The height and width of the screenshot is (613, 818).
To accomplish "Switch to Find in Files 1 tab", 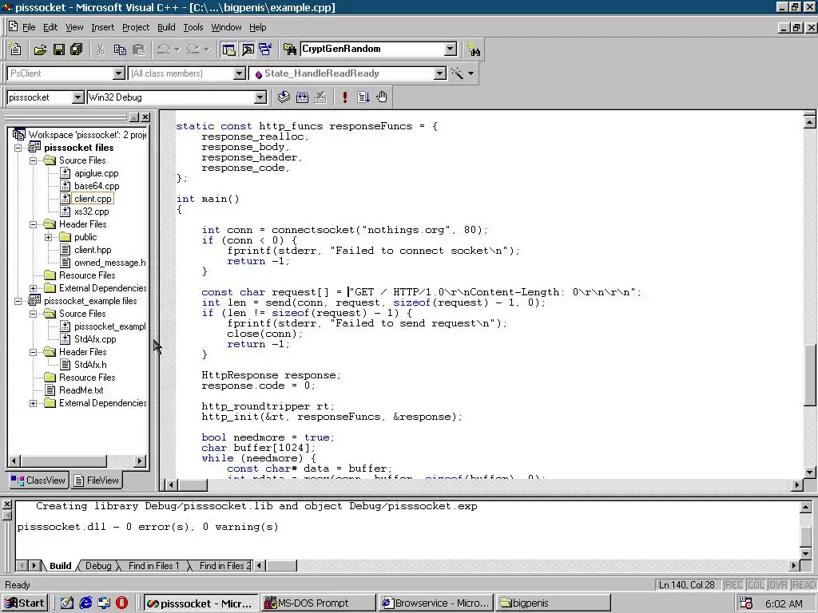I will point(153,566).
